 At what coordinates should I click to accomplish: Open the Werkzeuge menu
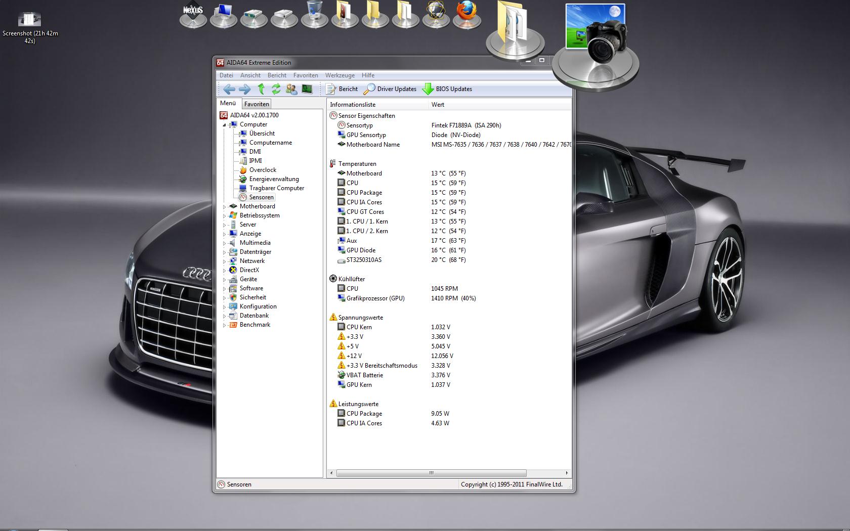coord(339,75)
